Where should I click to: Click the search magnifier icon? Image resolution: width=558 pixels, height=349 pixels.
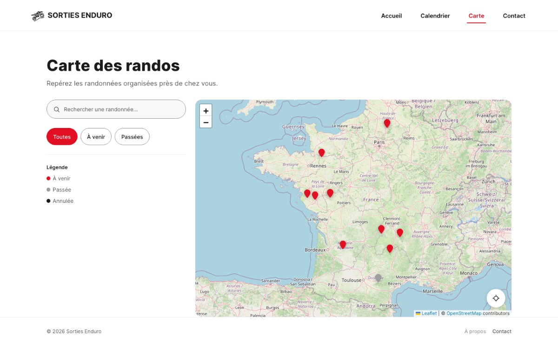[57, 109]
